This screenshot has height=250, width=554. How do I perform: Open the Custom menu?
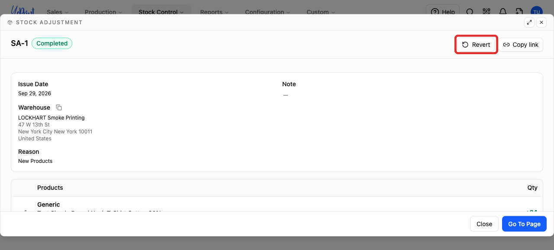321,12
